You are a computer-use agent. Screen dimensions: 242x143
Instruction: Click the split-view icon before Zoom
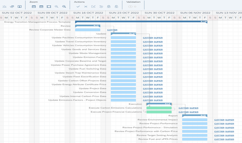pyautogui.click(x=19, y=6)
